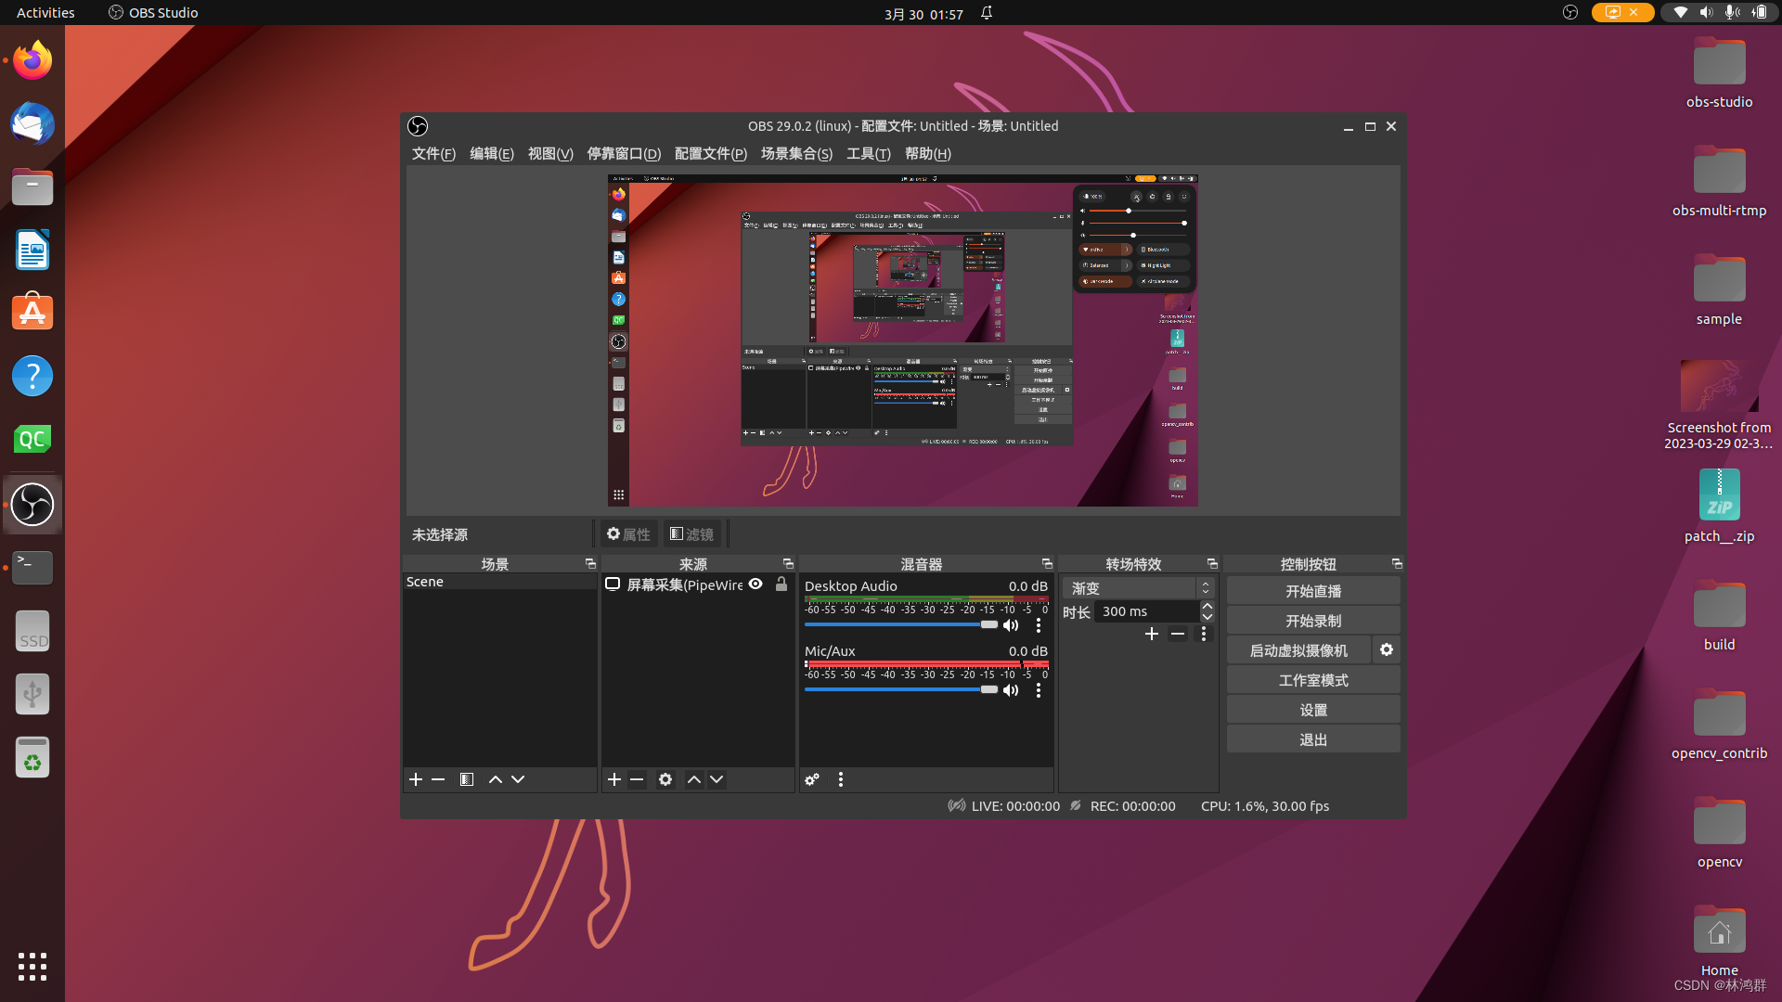Float the Controls dock panel
The image size is (1782, 1002).
tap(1397, 564)
